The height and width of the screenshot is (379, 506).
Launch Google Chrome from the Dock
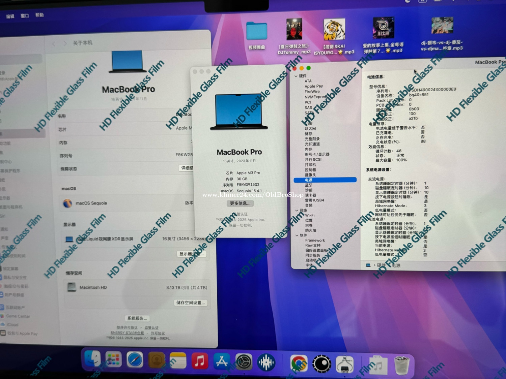point(299,364)
